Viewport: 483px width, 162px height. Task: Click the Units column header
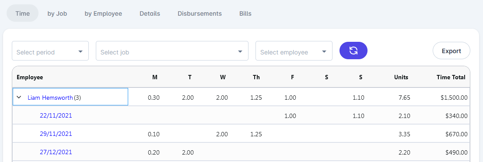pos(401,78)
